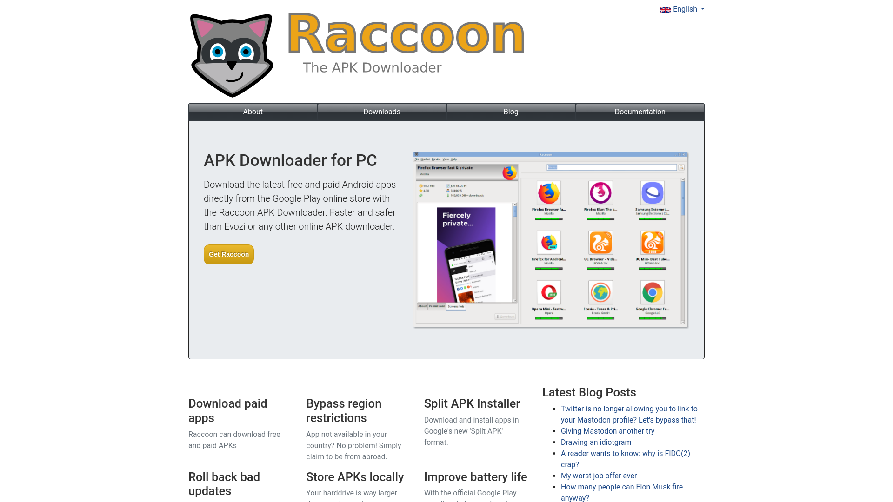The image size is (893, 502).
Task: Open the Twitter Mastodon profile bypass post
Action: click(629, 414)
